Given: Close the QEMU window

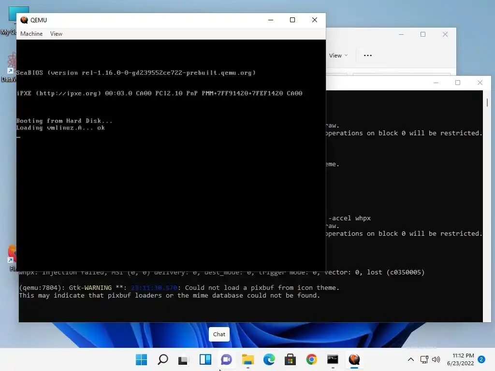Looking at the screenshot, I should [x=314, y=20].
